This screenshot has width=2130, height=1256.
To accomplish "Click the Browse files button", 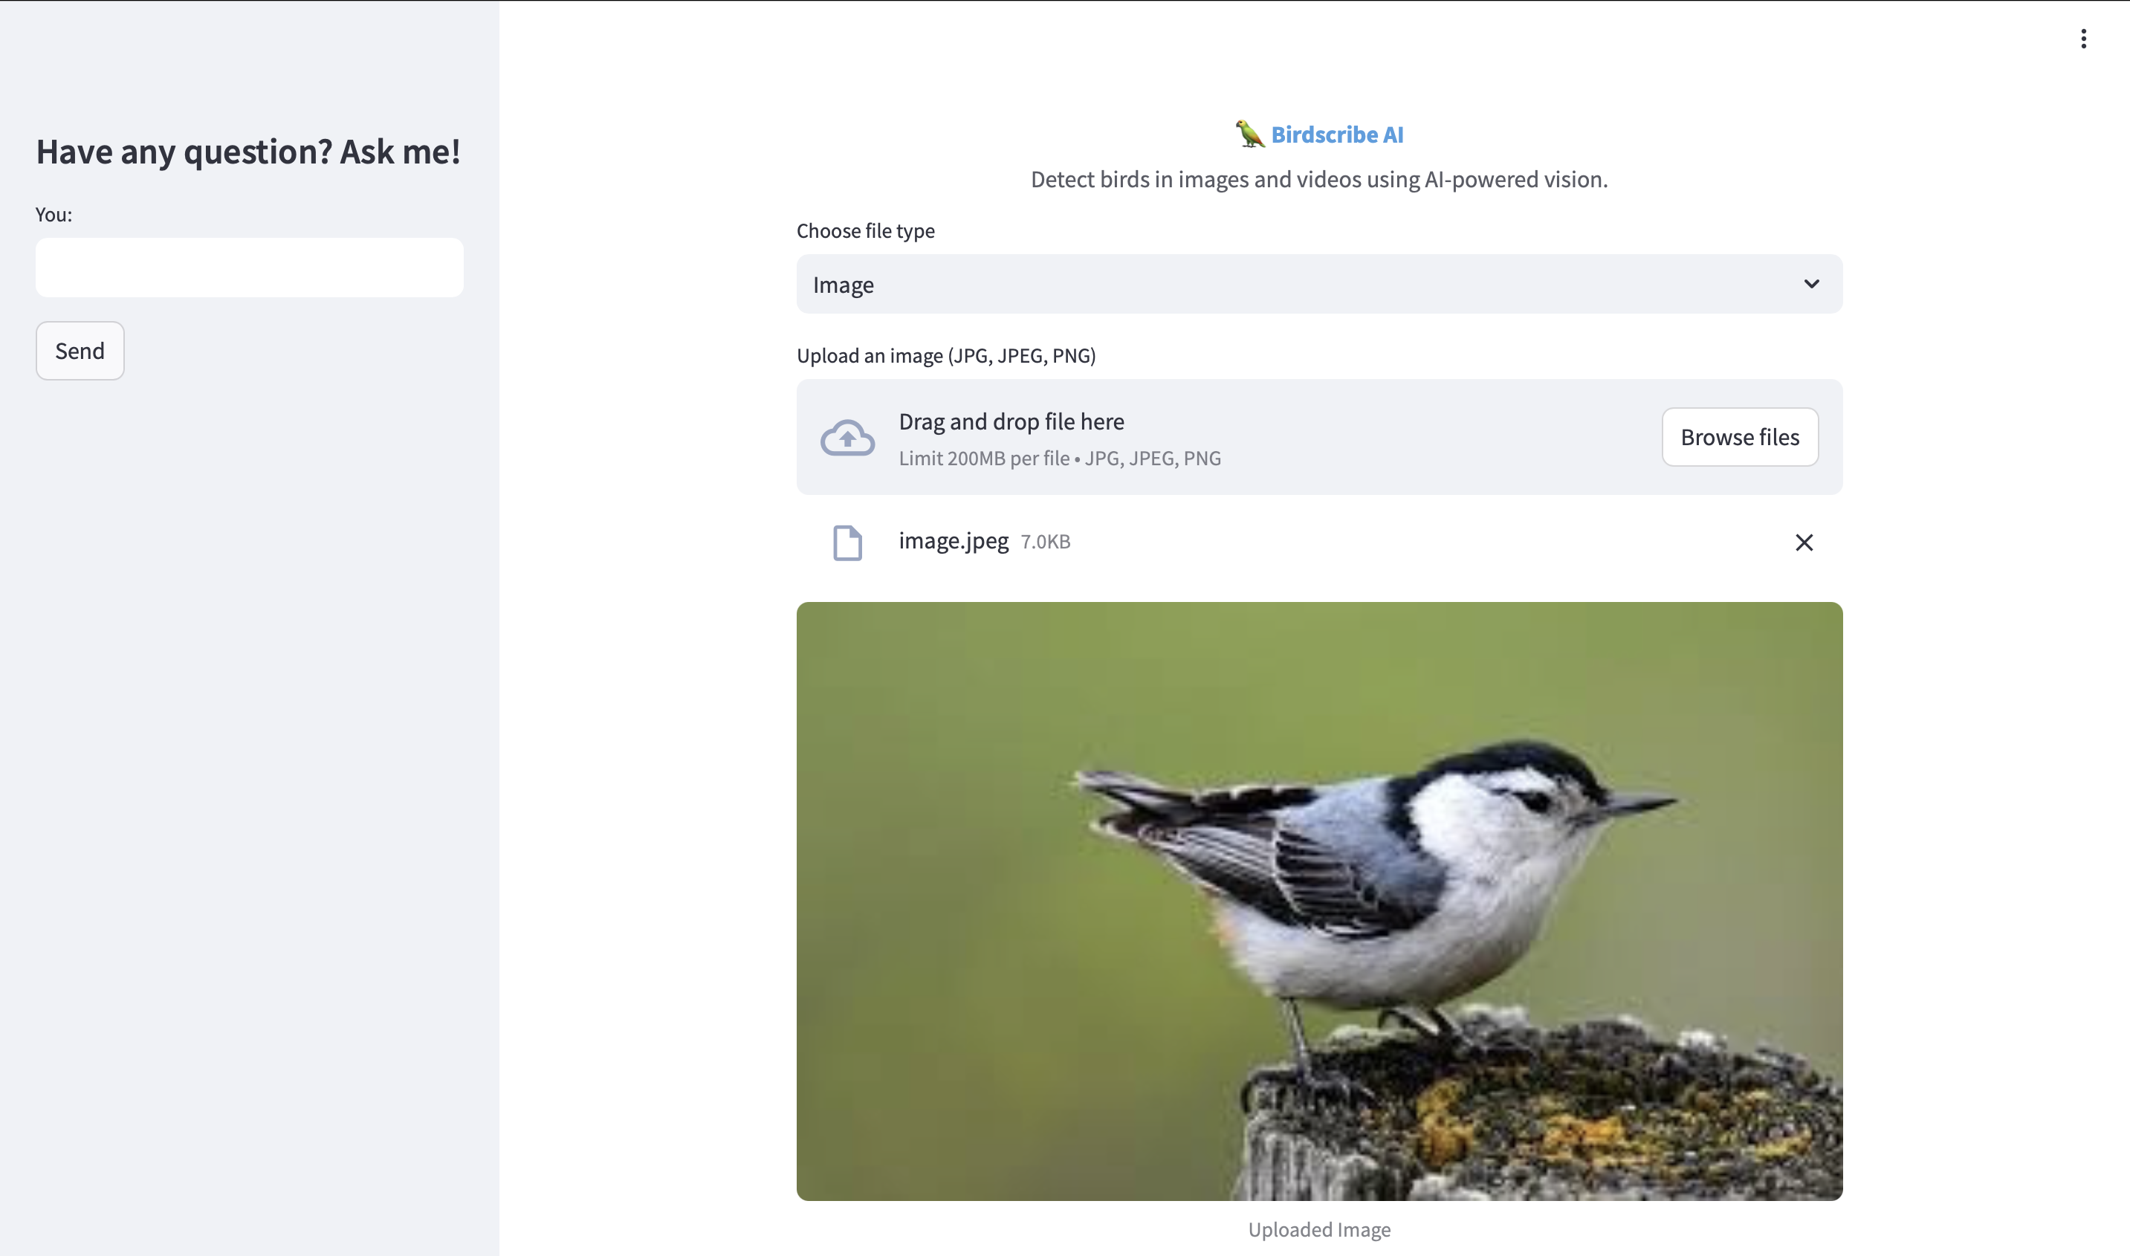I will point(1739,438).
